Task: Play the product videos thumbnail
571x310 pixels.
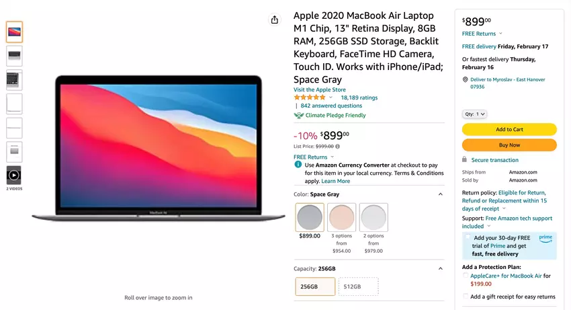Action: pos(14,176)
